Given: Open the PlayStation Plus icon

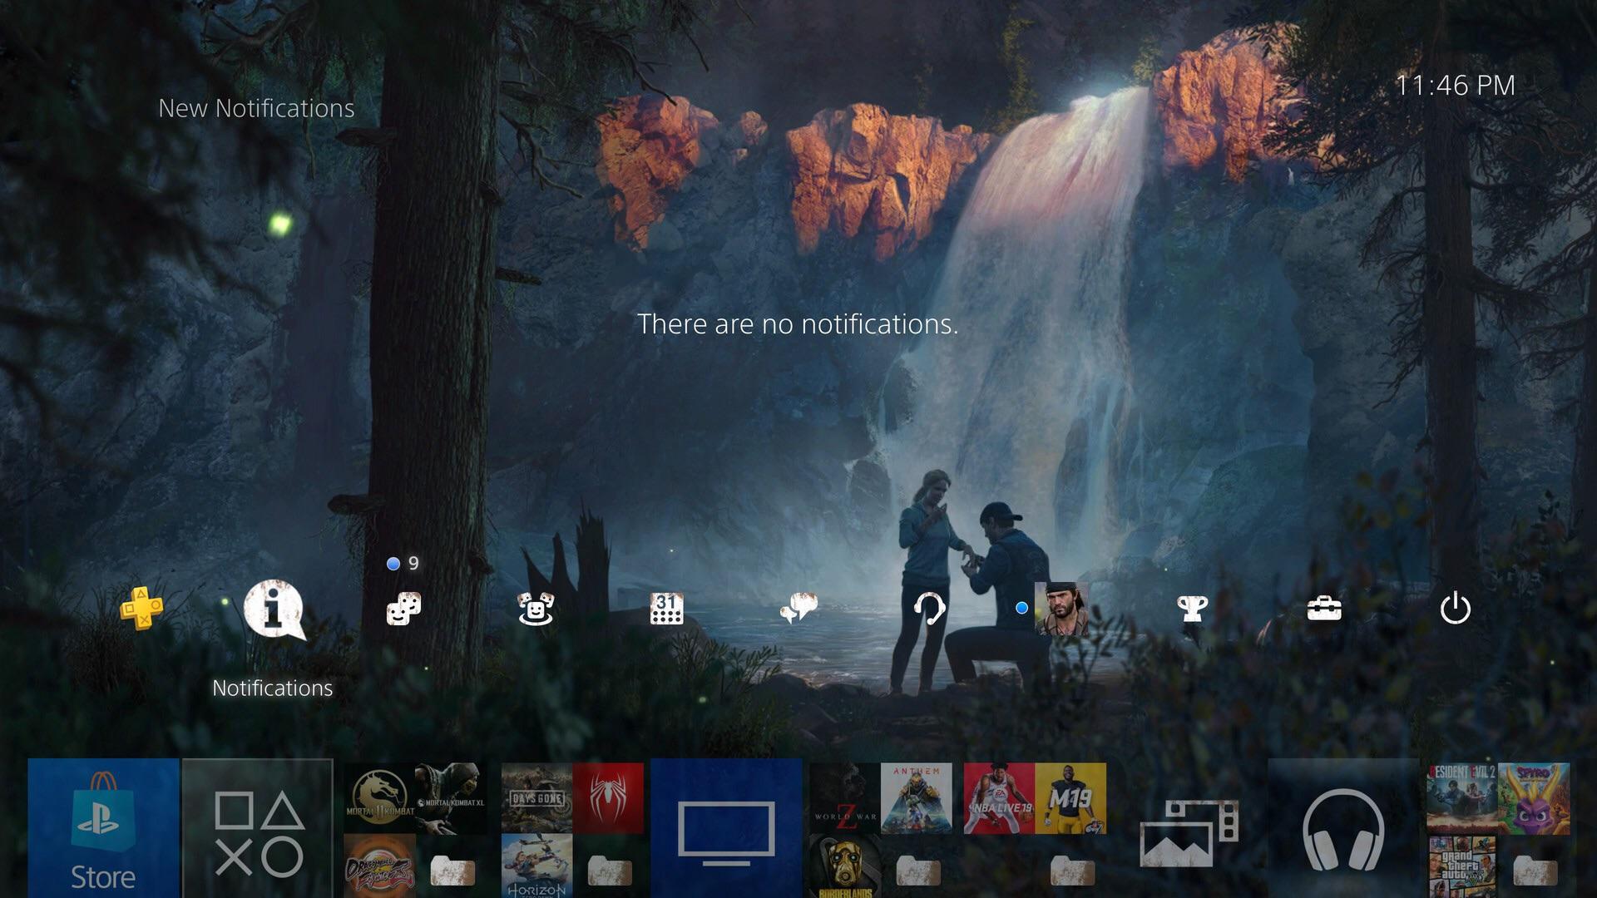Looking at the screenshot, I should point(142,609).
